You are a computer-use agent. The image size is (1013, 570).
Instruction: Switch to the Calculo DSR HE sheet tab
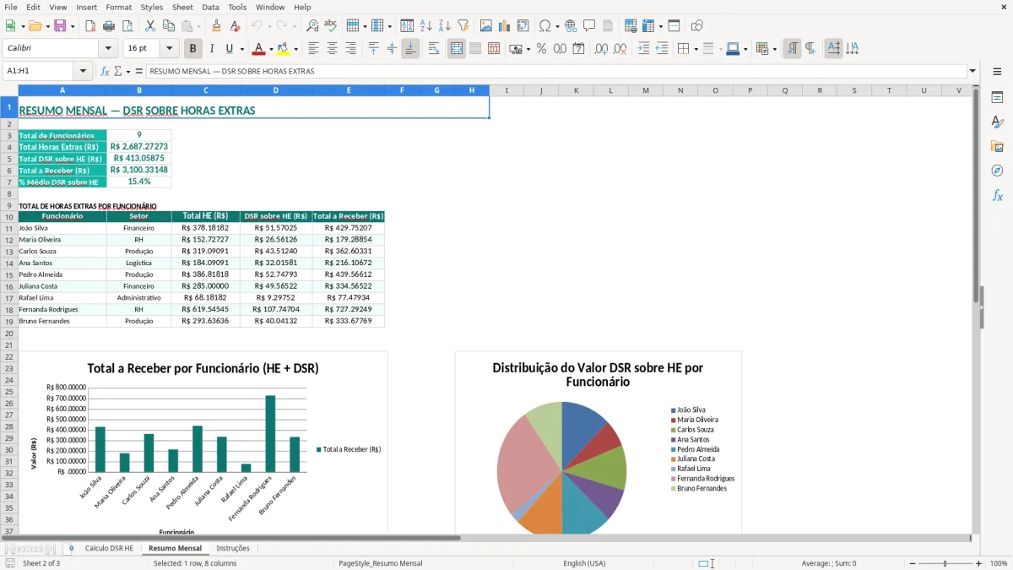click(109, 548)
